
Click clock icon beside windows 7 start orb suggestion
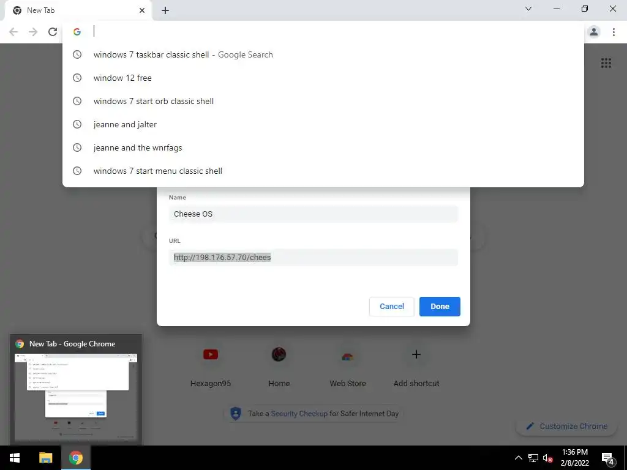click(x=77, y=101)
